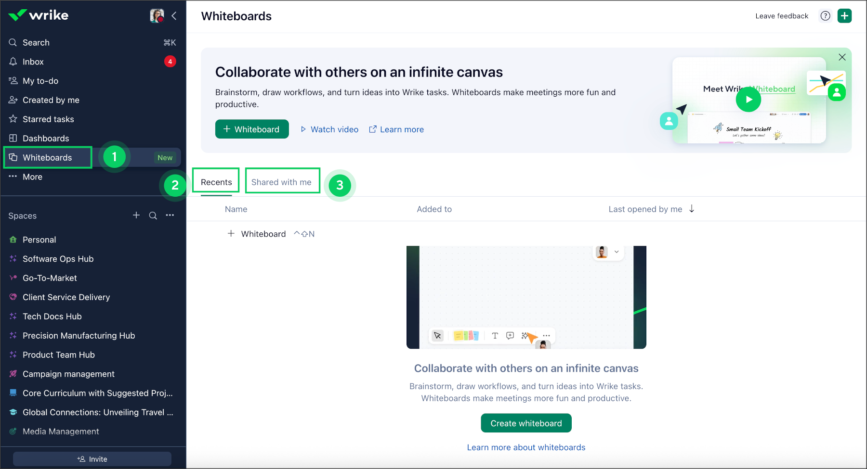Viewport: 867px width, 469px height.
Task: Open Learn more about whiteboards link
Action: (x=526, y=447)
